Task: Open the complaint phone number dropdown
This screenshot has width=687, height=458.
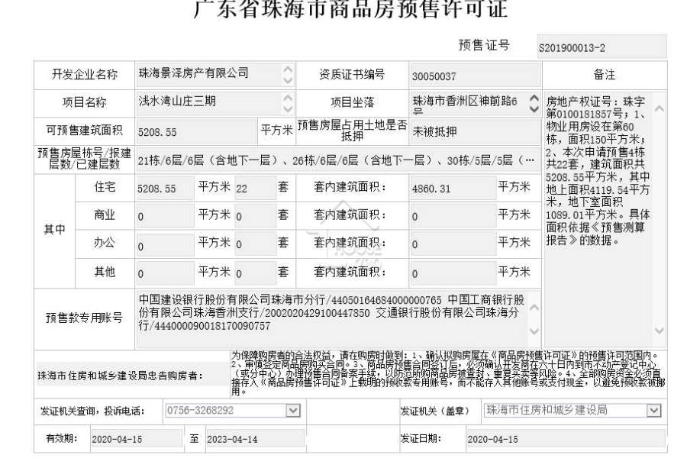Action: (292, 410)
